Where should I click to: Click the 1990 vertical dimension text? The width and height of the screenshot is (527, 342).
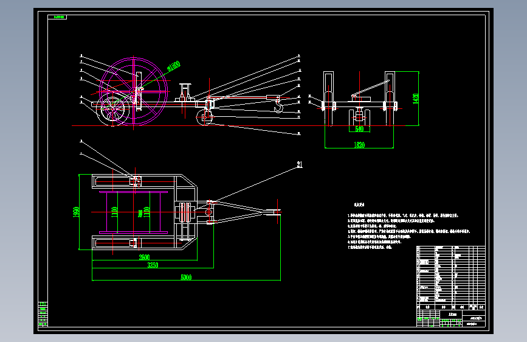[x=77, y=212]
